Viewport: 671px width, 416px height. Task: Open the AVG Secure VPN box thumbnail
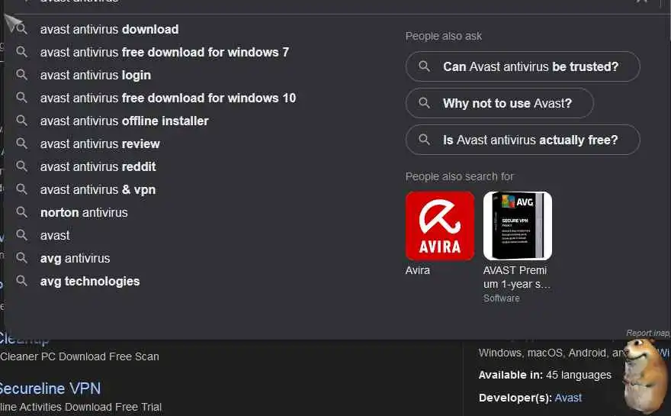(518, 226)
